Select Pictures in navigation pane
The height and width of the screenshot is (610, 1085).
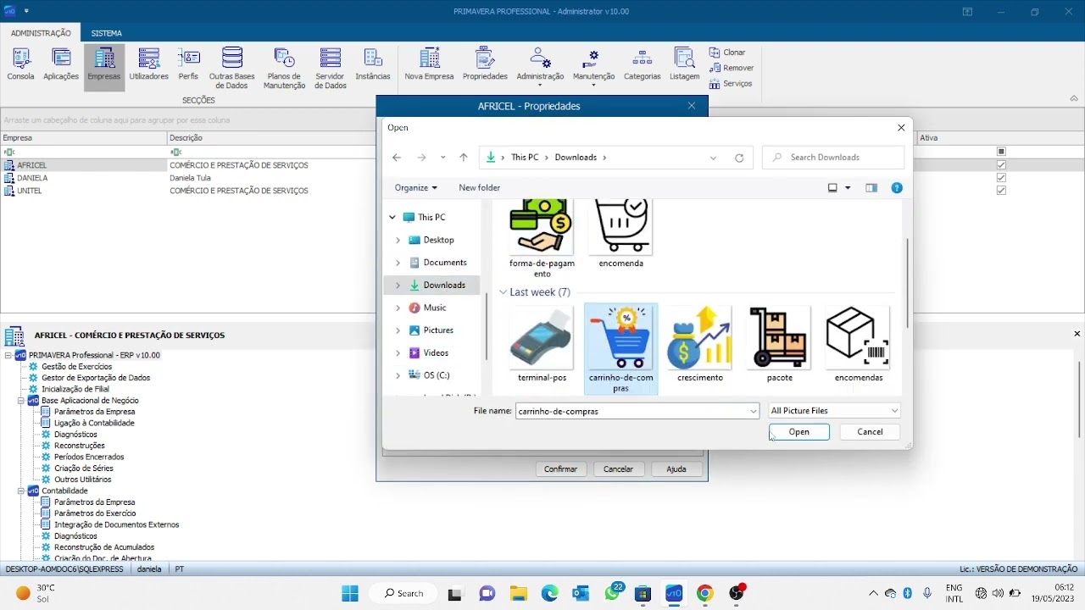coord(437,330)
